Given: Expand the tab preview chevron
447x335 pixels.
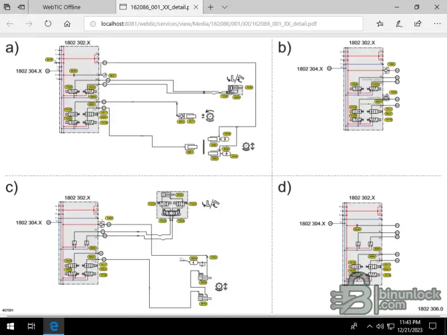Looking at the screenshot, I should (225, 7).
